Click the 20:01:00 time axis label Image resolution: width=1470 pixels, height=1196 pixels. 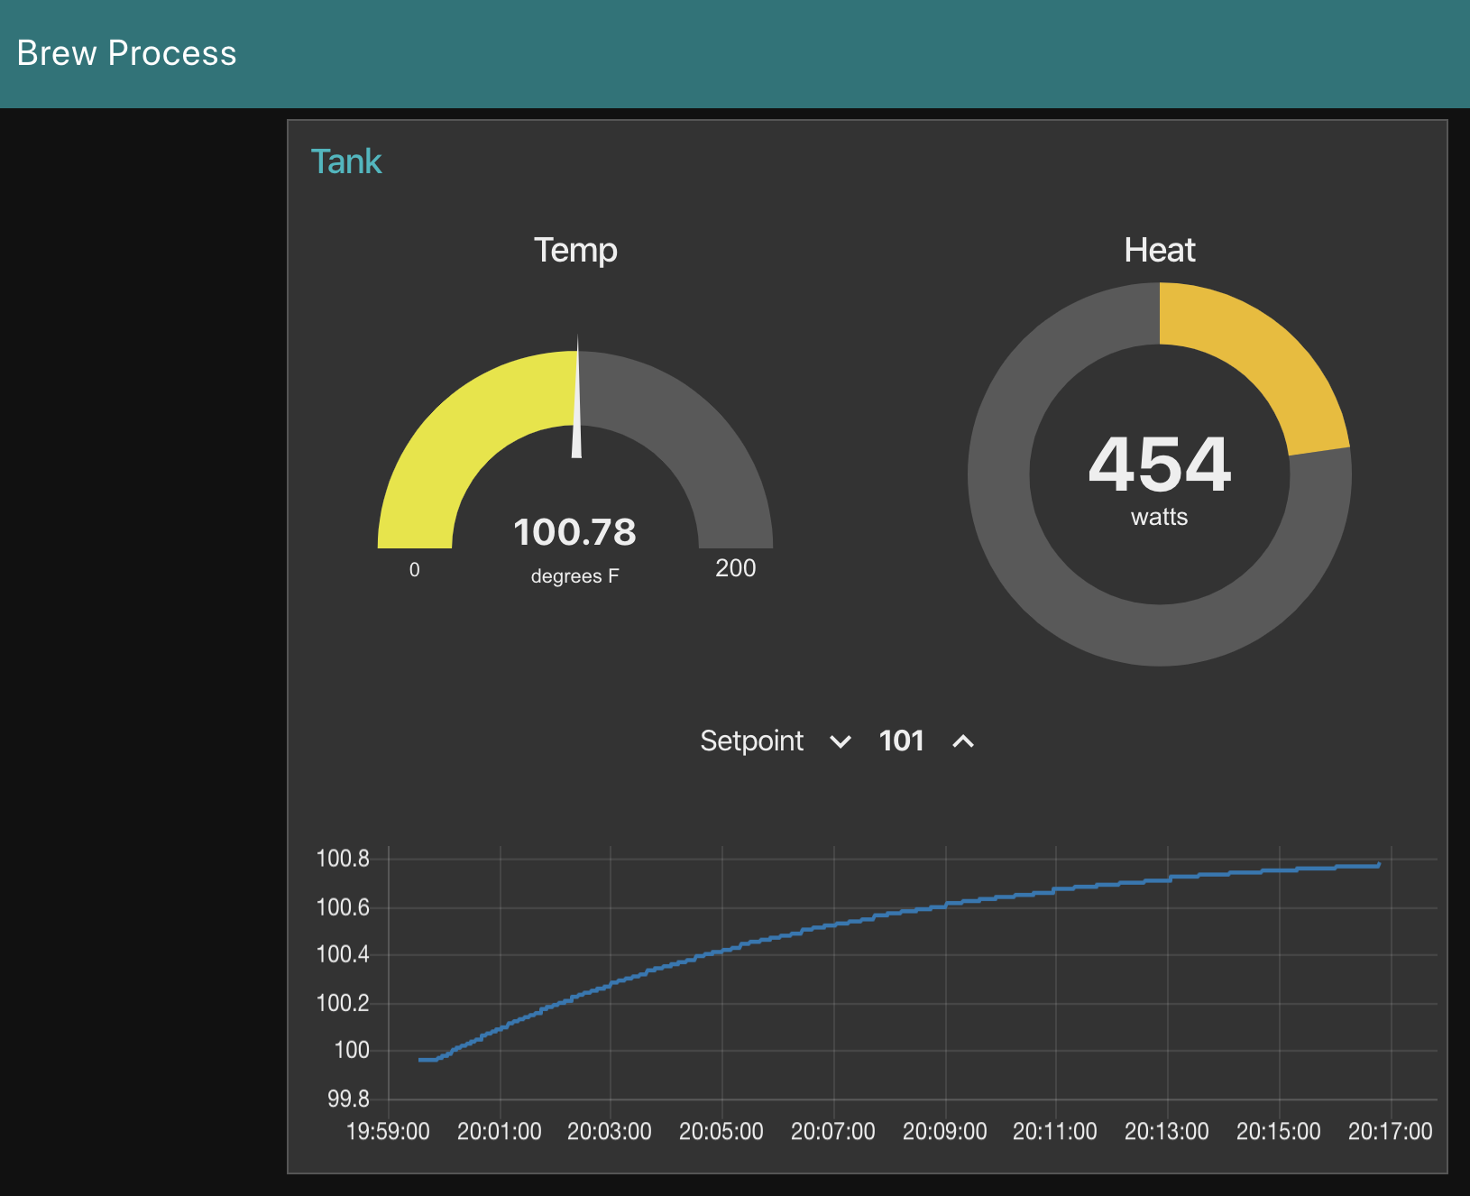[500, 1131]
